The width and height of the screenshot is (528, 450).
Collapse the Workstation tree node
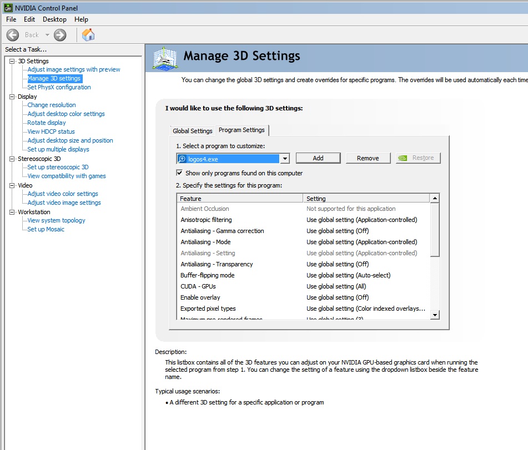point(12,212)
